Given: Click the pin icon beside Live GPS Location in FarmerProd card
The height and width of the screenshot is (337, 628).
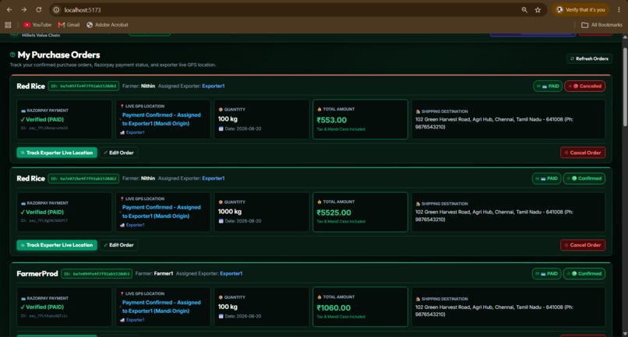Looking at the screenshot, I should pyautogui.click(x=122, y=293).
